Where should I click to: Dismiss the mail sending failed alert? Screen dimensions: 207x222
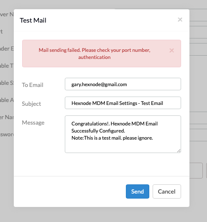point(171,51)
